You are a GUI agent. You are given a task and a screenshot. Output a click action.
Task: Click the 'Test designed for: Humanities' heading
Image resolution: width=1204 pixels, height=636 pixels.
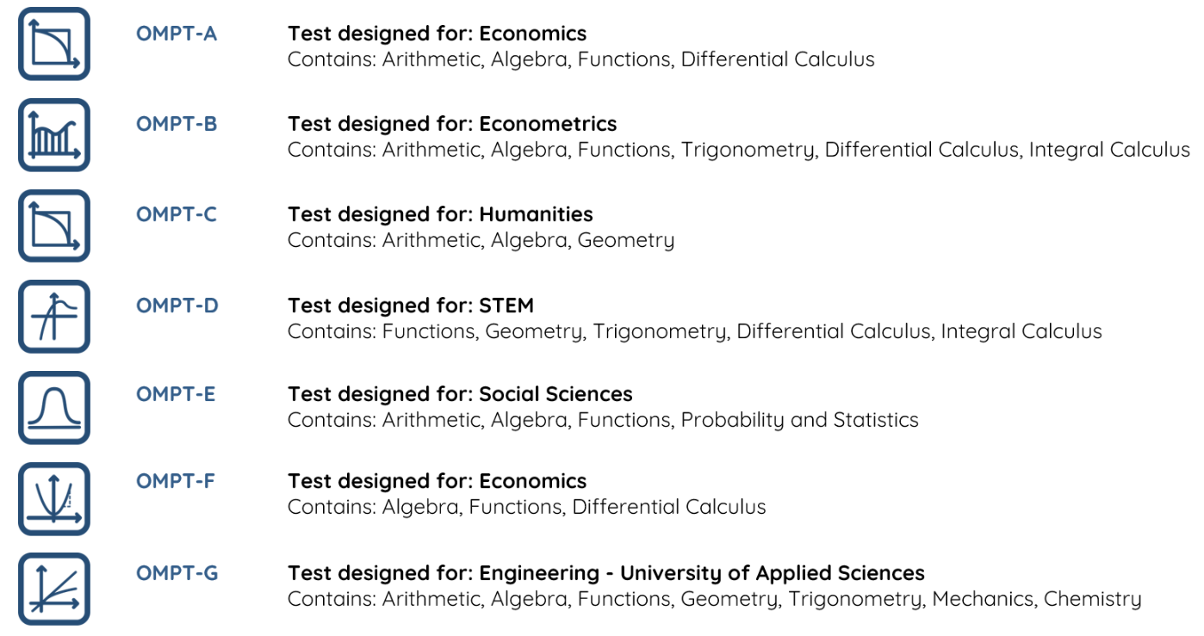tap(440, 214)
